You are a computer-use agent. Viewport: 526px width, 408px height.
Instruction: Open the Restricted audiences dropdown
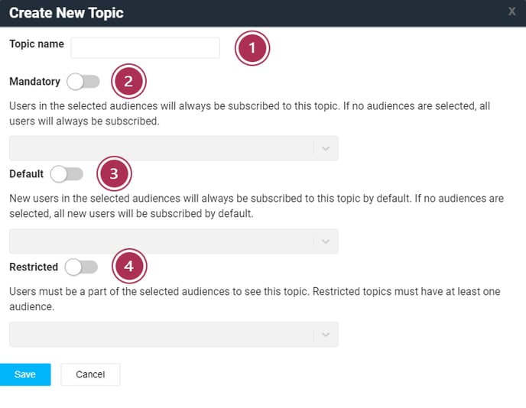pos(174,334)
